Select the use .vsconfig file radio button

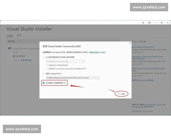point(44,74)
